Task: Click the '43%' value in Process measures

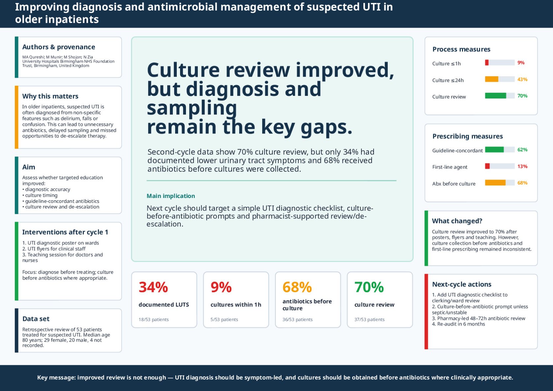Action: click(x=522, y=79)
